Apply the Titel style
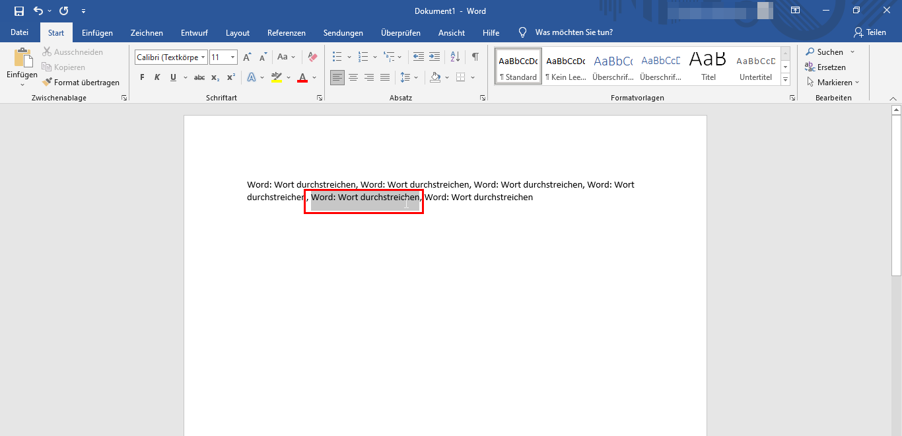Viewport: 902px width, 436px height. [x=709, y=66]
